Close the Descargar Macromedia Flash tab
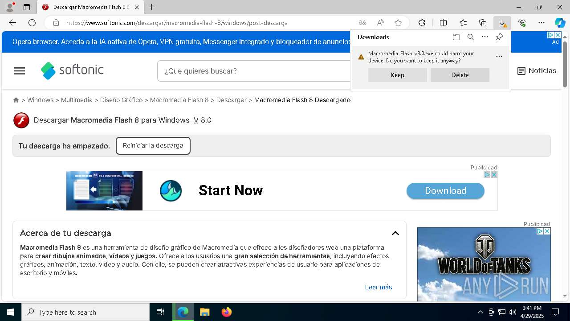The image size is (570, 321). pyautogui.click(x=137, y=7)
